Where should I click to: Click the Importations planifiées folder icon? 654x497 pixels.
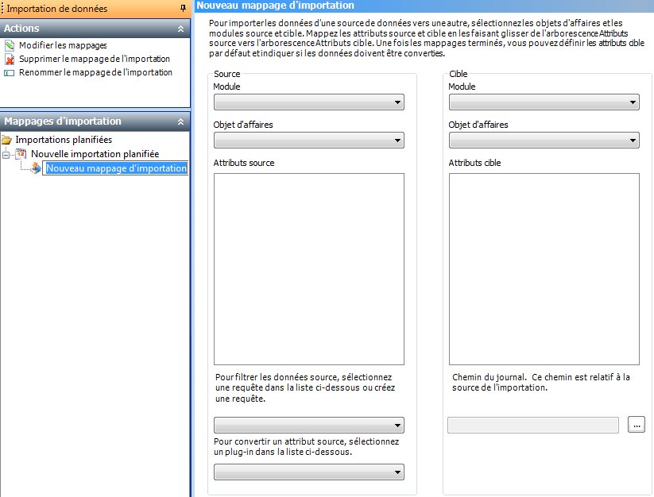(7, 141)
